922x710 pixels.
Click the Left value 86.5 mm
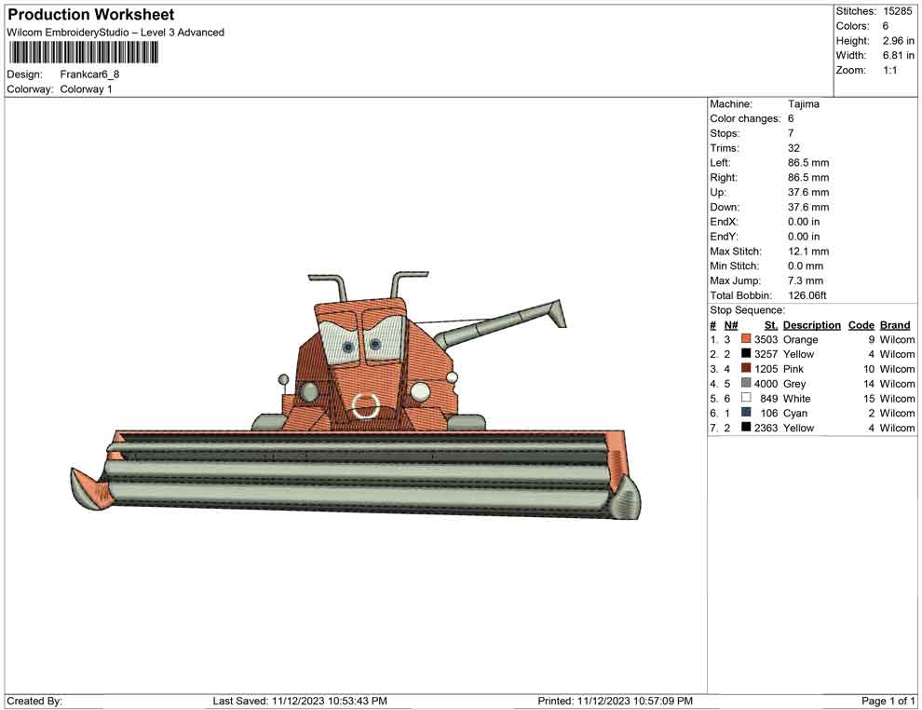click(808, 163)
